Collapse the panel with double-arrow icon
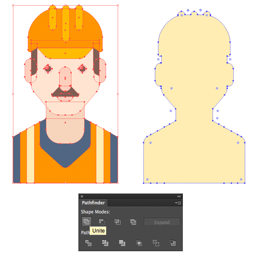 tap(179, 197)
